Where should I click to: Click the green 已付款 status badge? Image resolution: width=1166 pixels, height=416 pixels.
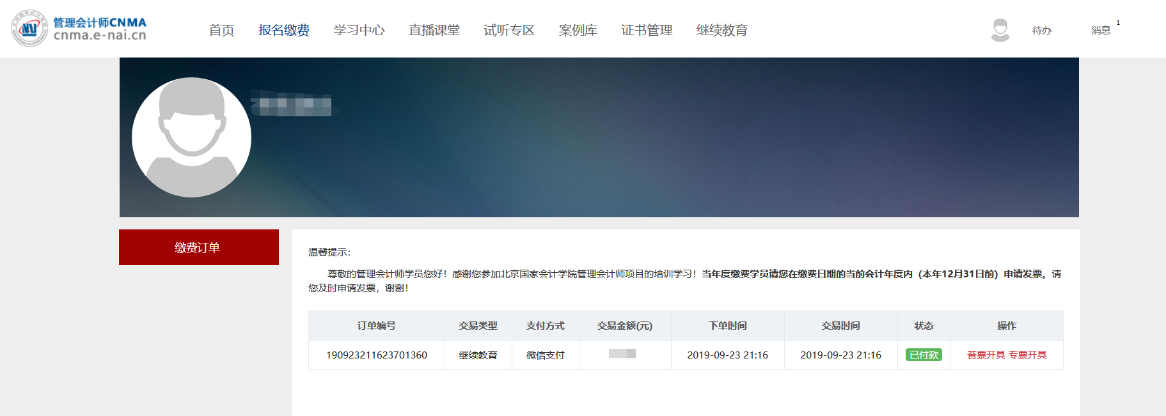(x=924, y=355)
